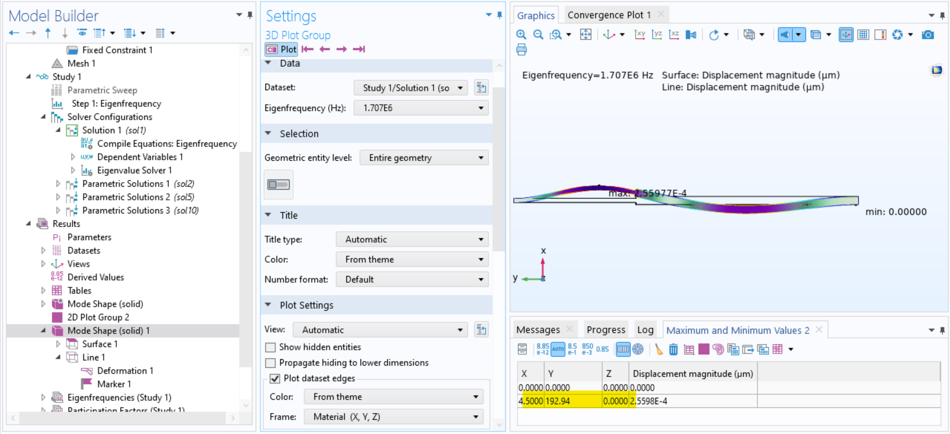Take a snapshot with the camera icon

pos(928,35)
